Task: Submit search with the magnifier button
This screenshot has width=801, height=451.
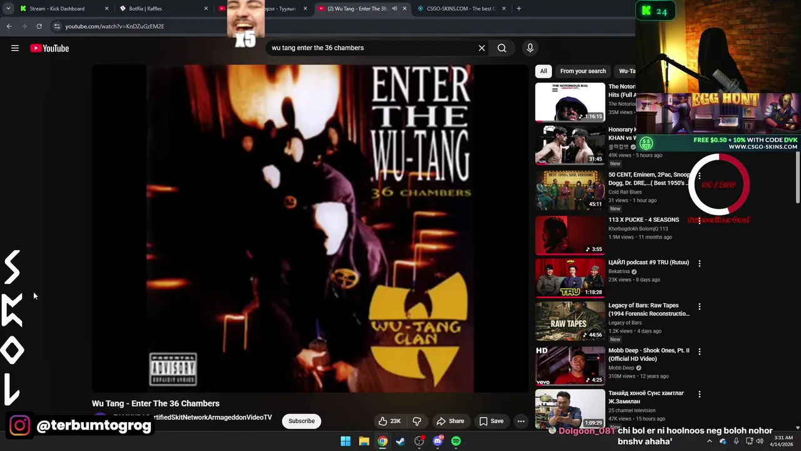Action: pos(502,48)
